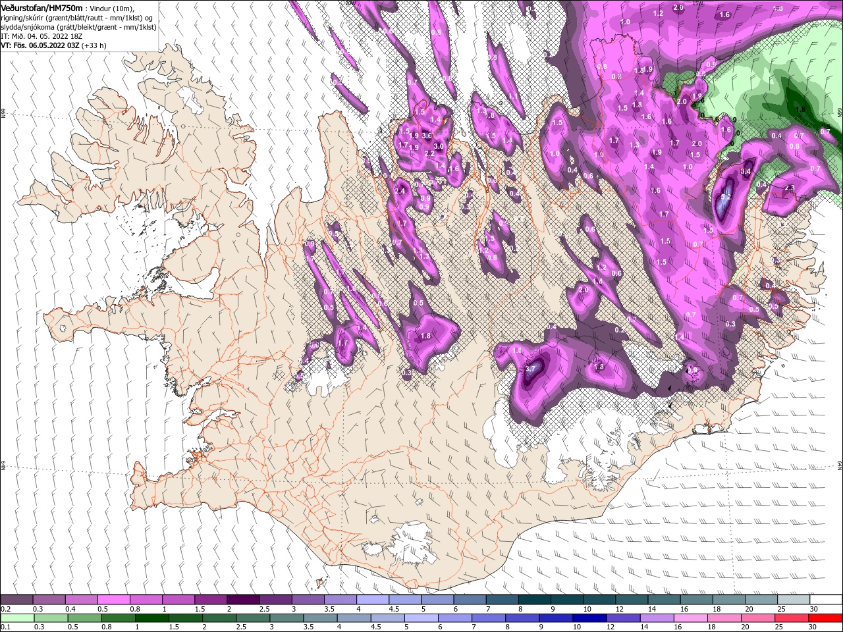The height and width of the screenshot is (632, 843).
Task: Click the 2.4 precipitation value on the map
Action: [400, 191]
